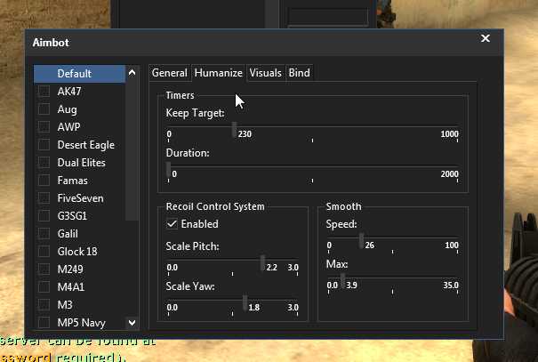Click the Smooth Speed value 26
Image resolution: width=538 pixels, height=362 pixels.
370,245
